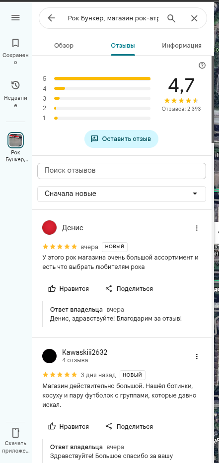Click the magnifier search icon
This screenshot has height=463, width=219.
click(x=171, y=18)
